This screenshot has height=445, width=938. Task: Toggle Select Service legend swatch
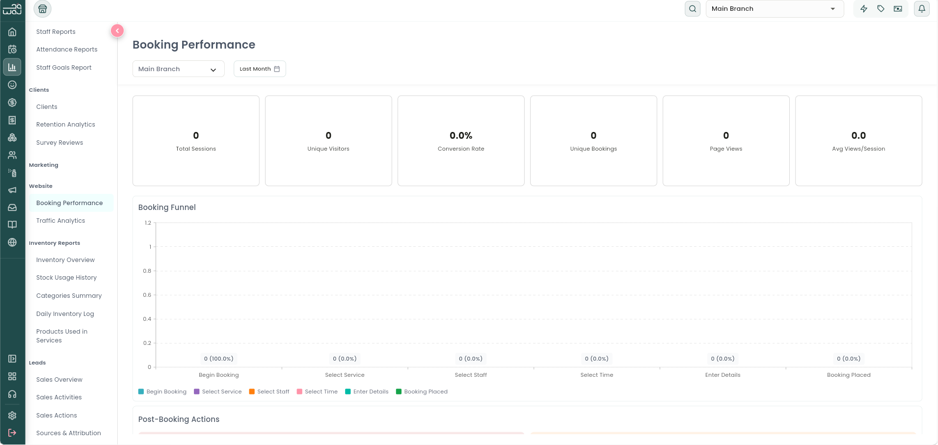click(197, 392)
